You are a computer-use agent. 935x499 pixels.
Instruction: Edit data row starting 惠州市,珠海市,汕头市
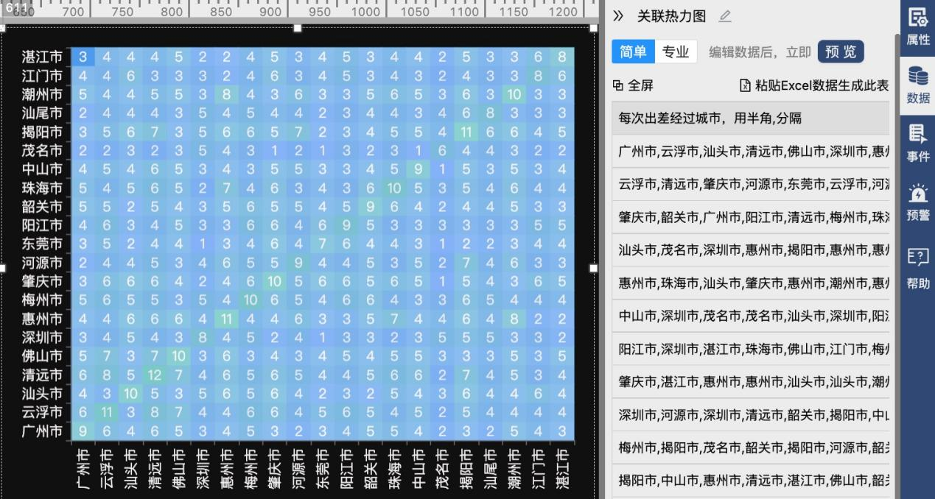pyautogui.click(x=750, y=283)
